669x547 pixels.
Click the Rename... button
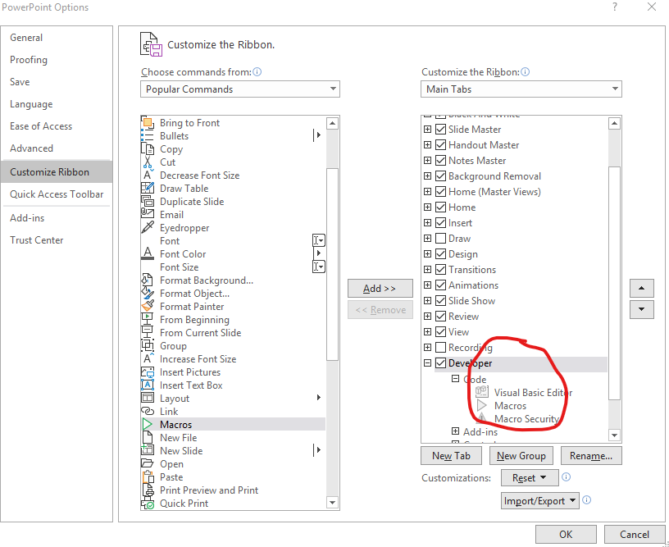point(591,456)
